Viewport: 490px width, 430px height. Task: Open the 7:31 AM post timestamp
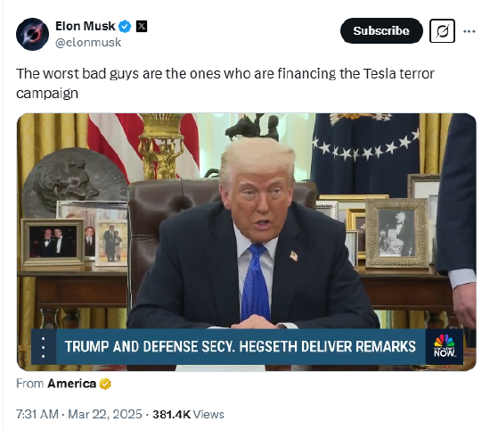pos(37,414)
